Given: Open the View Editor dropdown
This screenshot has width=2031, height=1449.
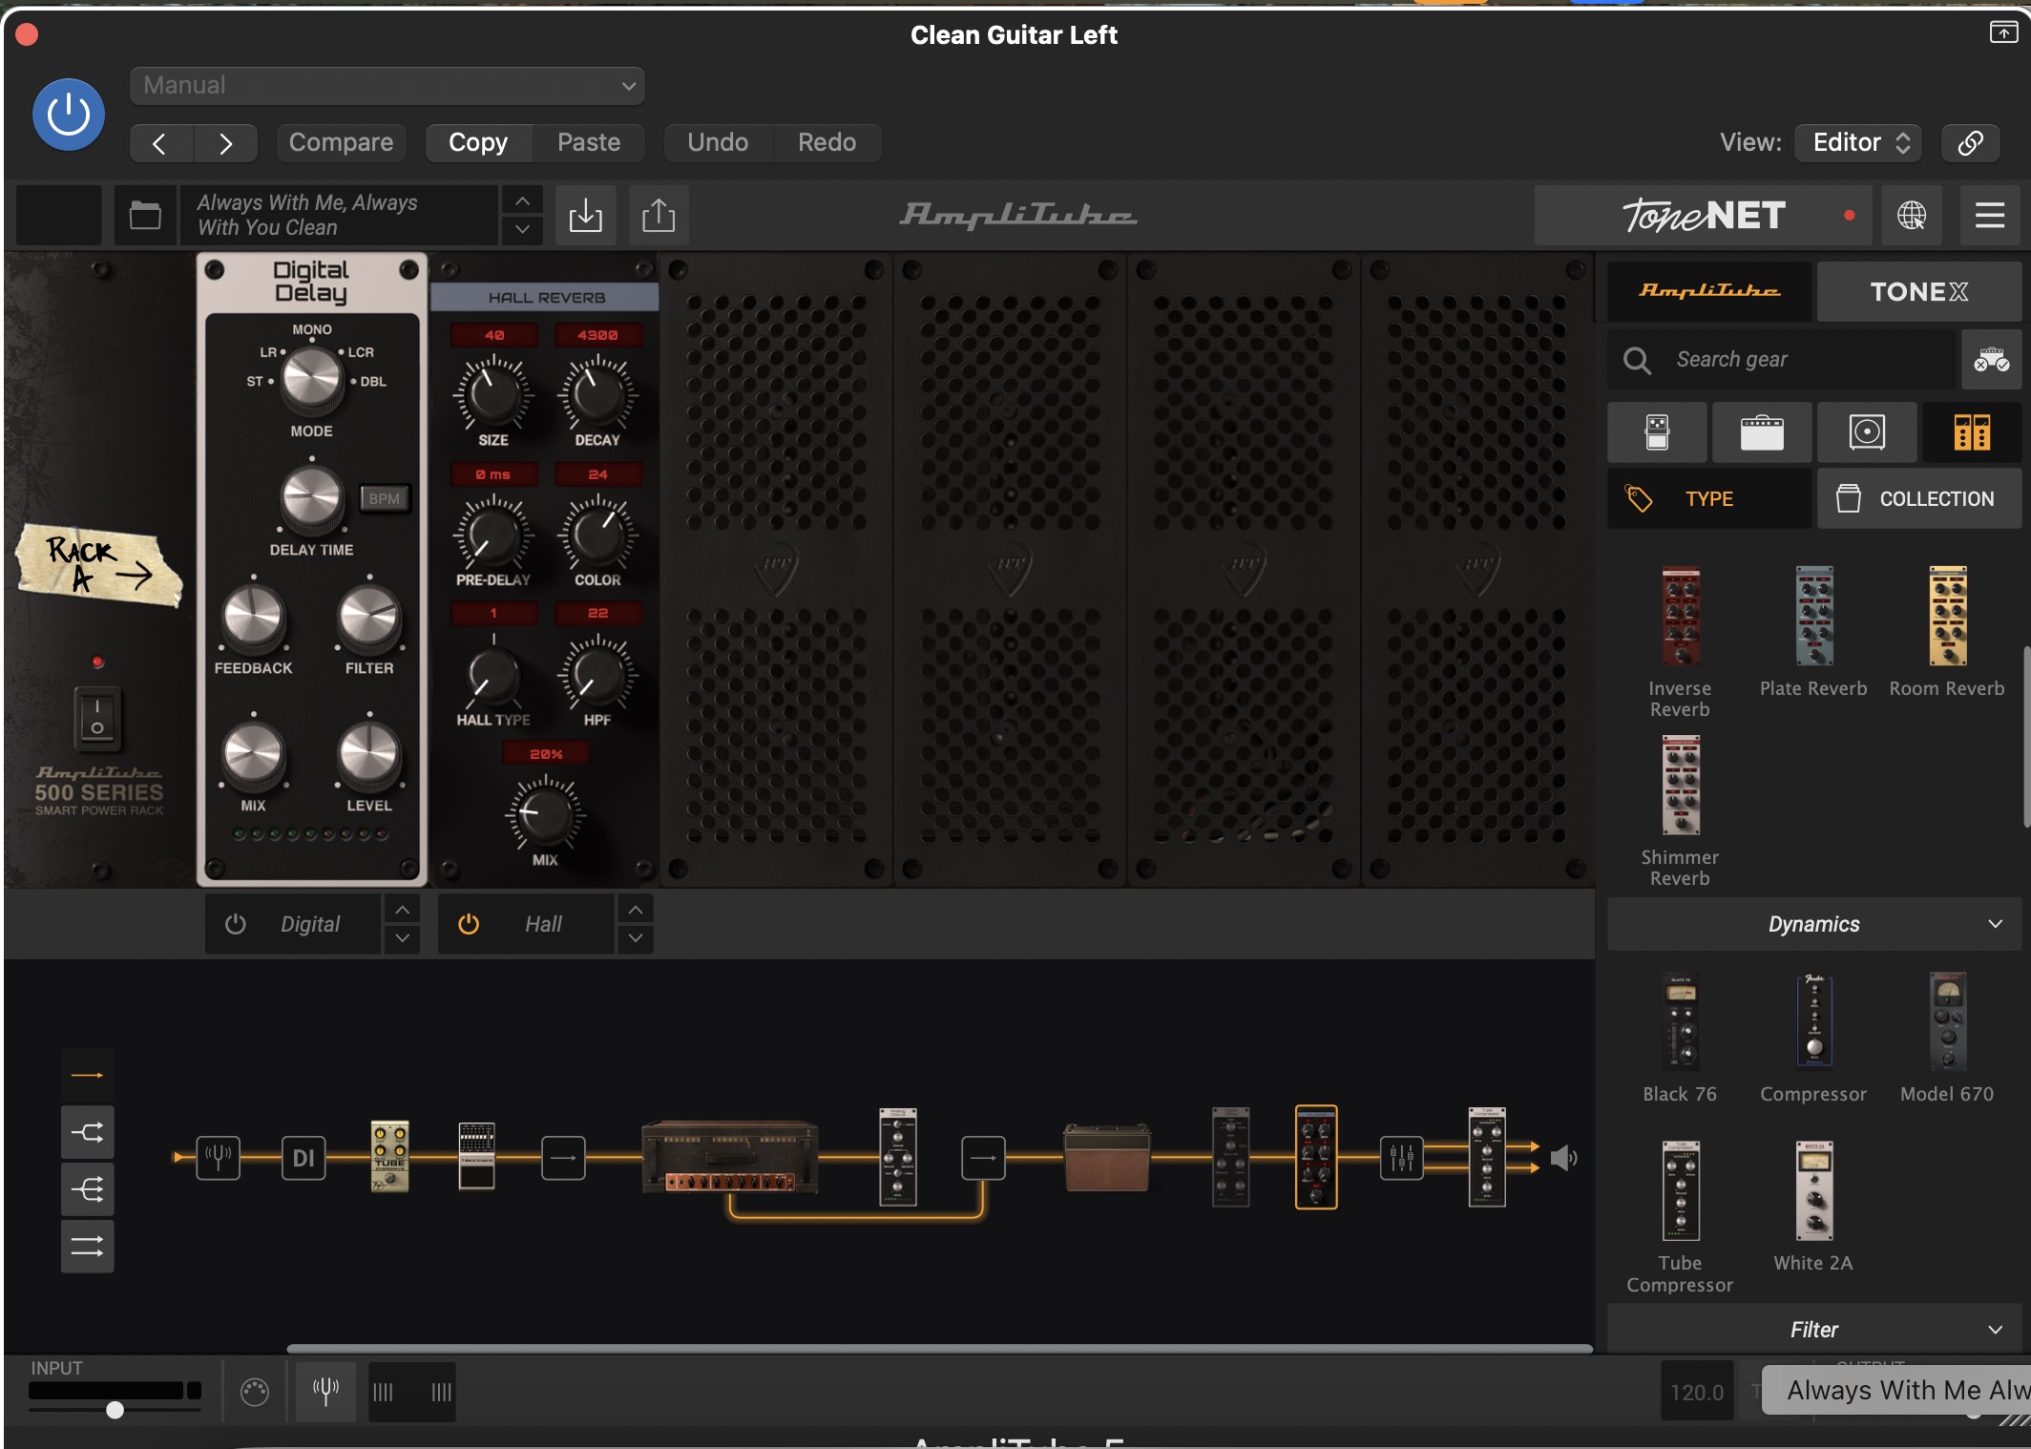Looking at the screenshot, I should point(1858,142).
